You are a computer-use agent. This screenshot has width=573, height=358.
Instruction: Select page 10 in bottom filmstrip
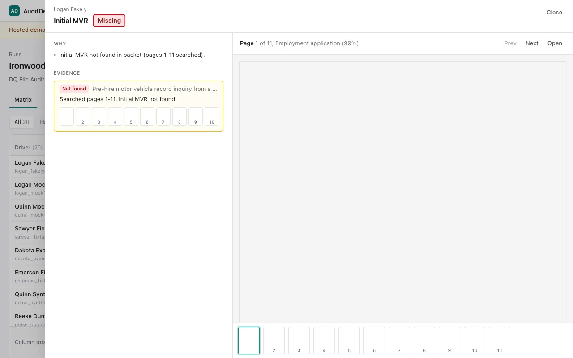475,341
